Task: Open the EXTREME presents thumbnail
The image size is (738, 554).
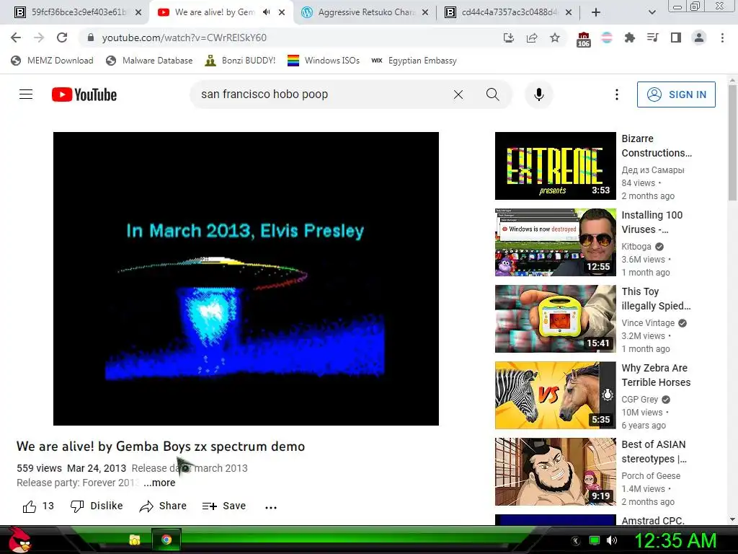Action: coord(556,166)
